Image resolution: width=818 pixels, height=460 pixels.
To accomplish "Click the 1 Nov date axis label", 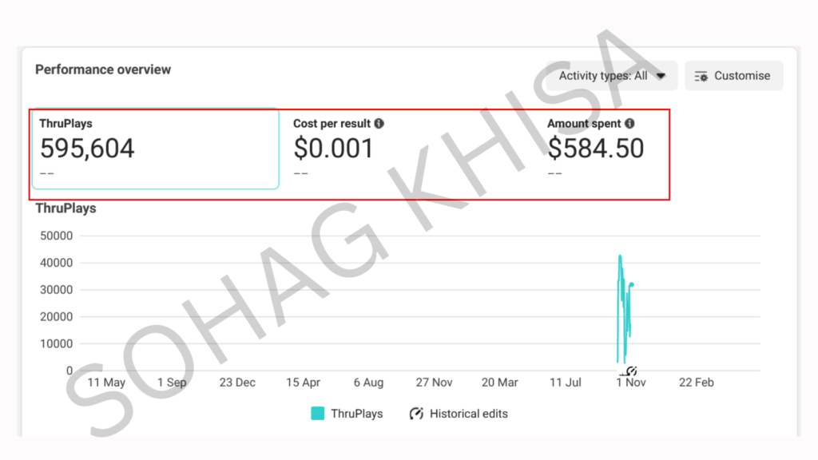I will 630,383.
